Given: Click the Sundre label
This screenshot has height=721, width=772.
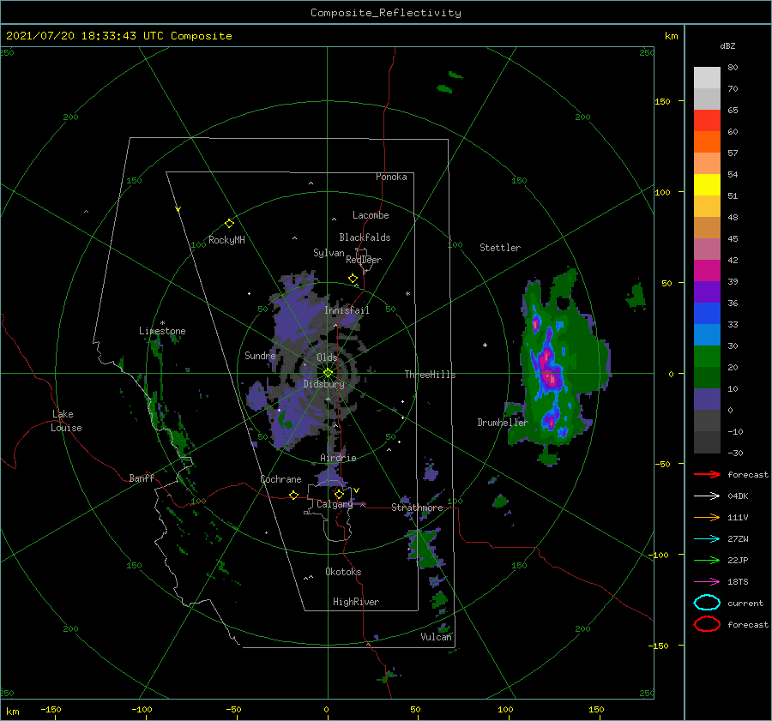Looking at the screenshot, I should [x=260, y=356].
